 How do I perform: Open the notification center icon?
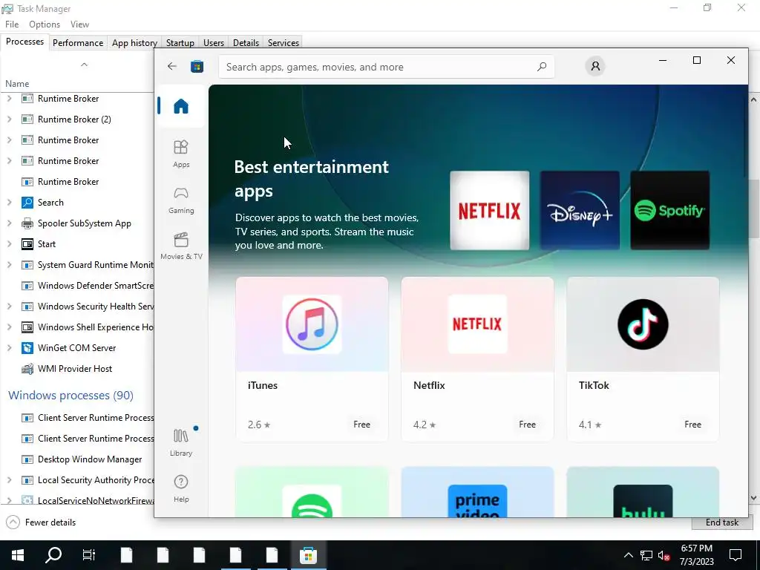coord(736,555)
